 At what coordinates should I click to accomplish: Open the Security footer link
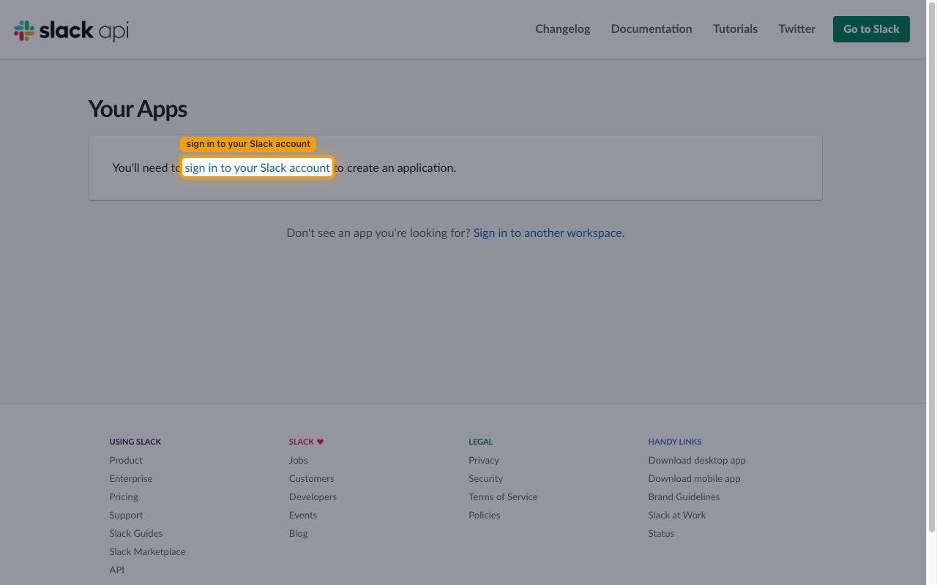pyautogui.click(x=485, y=478)
